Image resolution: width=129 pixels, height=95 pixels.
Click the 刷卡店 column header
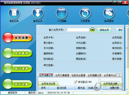[x=81, y=88]
